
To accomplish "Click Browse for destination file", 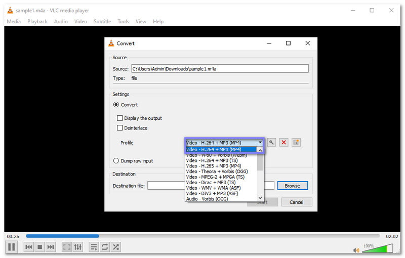I will [293, 186].
